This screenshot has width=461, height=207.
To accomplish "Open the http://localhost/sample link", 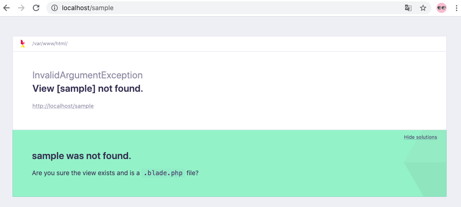I will 63,106.
